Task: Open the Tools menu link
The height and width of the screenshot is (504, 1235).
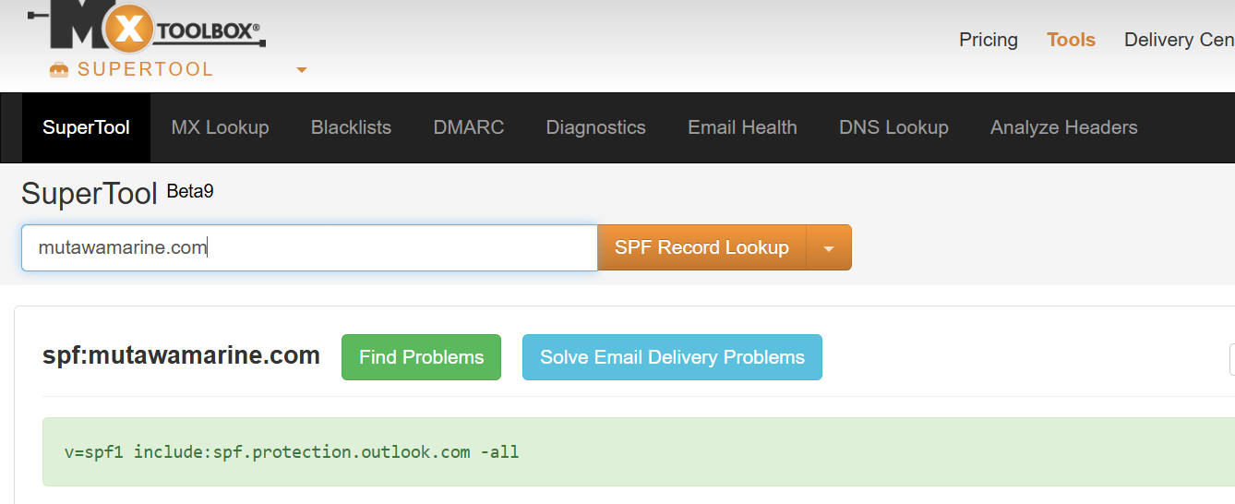Action: click(1071, 40)
